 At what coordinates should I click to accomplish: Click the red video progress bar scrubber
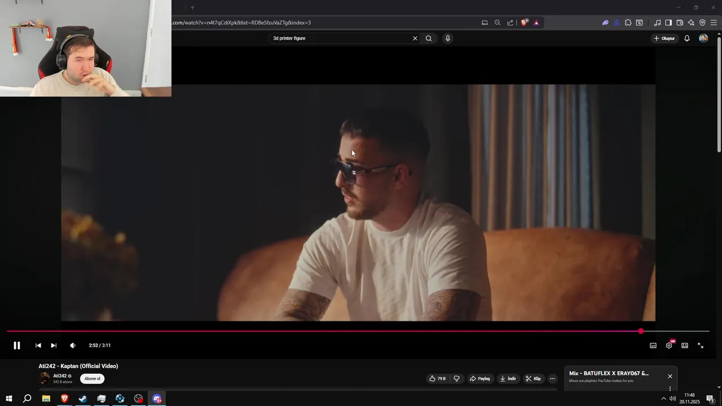coord(641,331)
